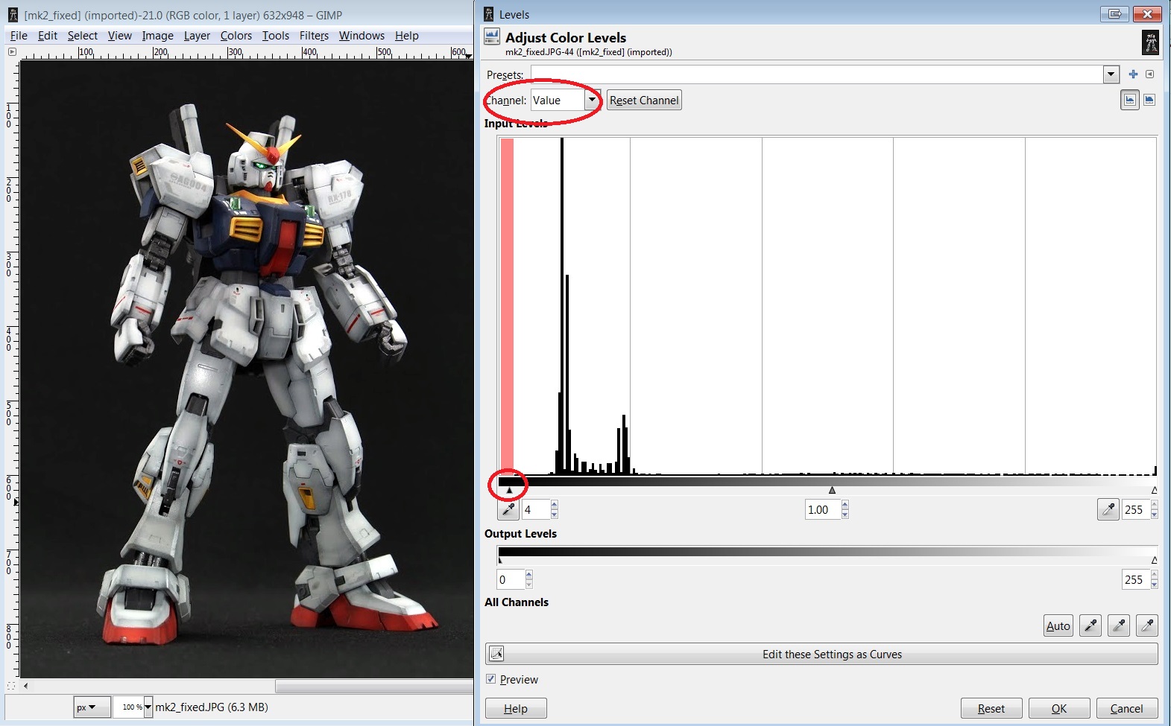Expand the Presets combo box arrow
The image size is (1171, 726).
1111,74
